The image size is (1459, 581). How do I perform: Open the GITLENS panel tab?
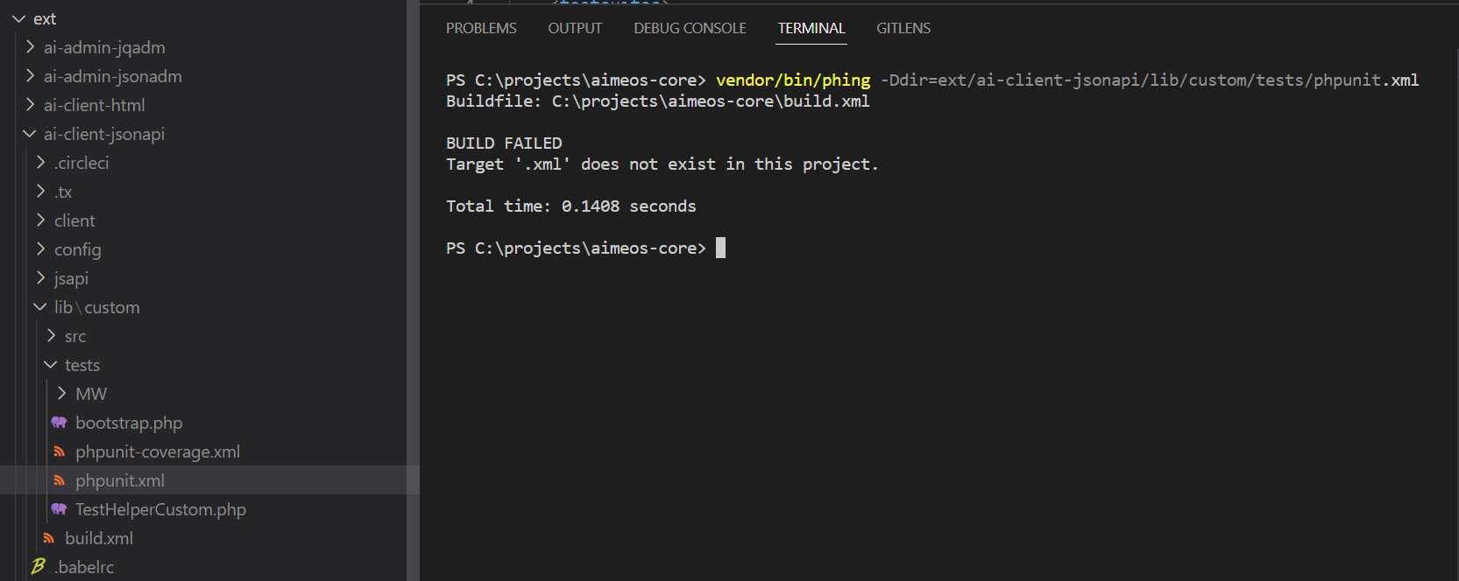903,28
